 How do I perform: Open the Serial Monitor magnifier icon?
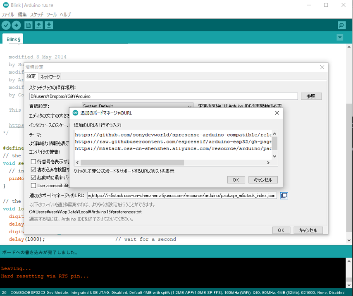pyautogui.click(x=342, y=25)
